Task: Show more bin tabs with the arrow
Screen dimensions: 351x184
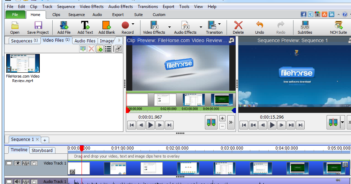Action: [119, 40]
